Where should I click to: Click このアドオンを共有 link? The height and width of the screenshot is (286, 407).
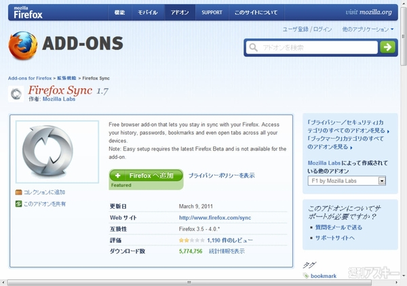pyautogui.click(x=45, y=204)
